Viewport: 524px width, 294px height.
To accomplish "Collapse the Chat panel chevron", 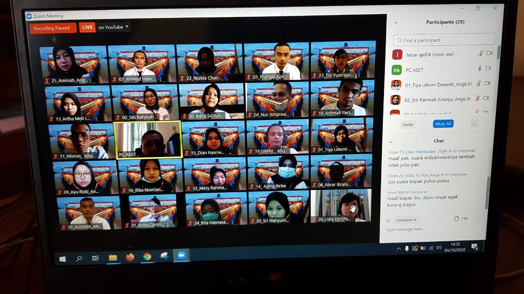I will point(391,141).
